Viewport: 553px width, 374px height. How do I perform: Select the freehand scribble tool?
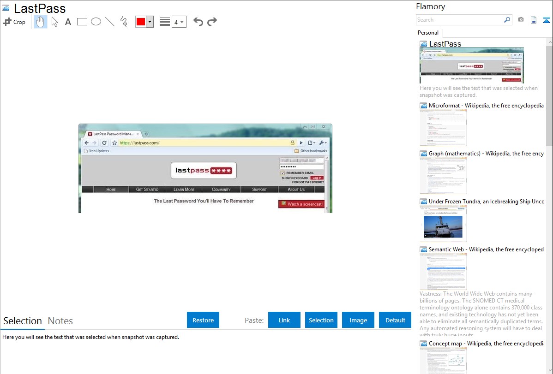[x=124, y=22]
